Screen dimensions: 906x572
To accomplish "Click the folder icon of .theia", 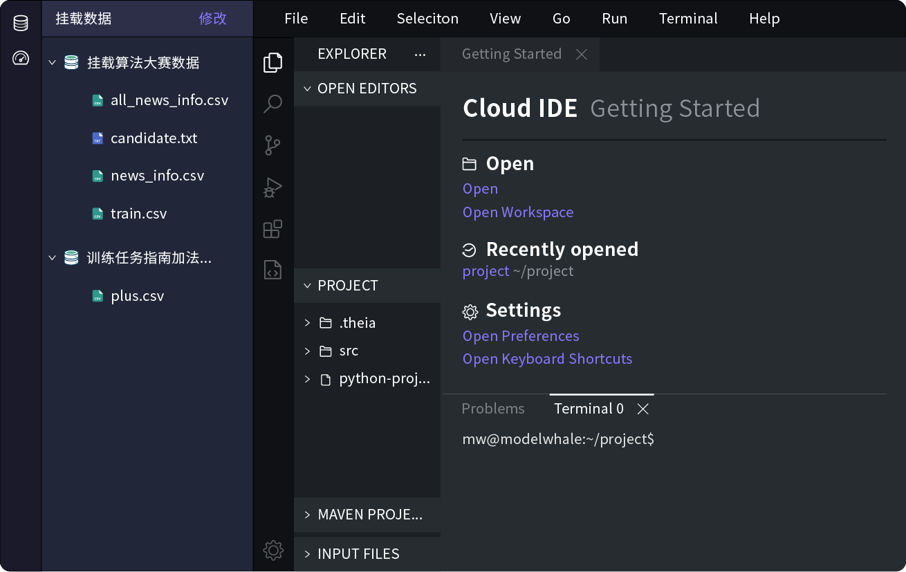I will 326,323.
